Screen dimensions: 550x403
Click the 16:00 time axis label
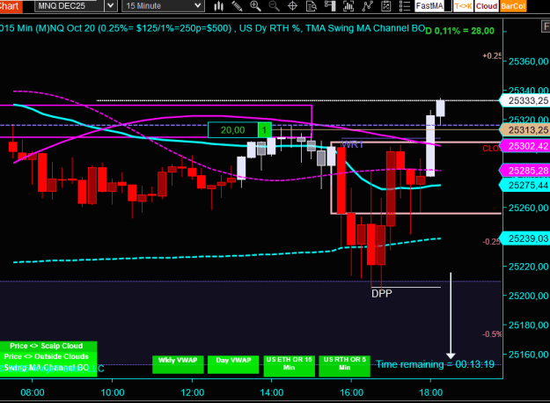point(351,392)
